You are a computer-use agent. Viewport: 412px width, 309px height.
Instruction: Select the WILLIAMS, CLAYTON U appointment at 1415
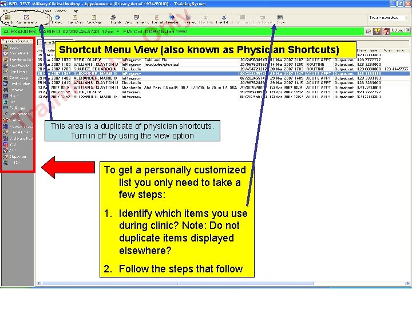point(223,82)
